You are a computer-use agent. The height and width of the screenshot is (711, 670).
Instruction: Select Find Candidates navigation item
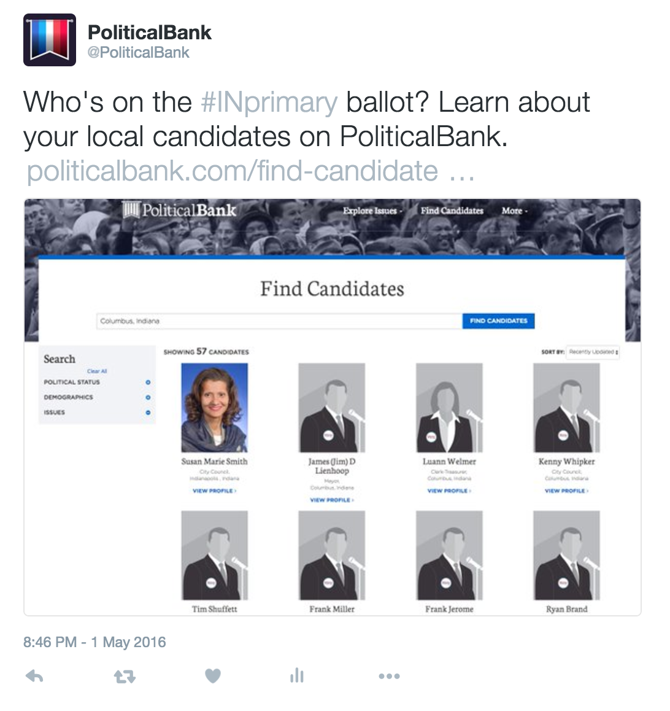pos(452,211)
